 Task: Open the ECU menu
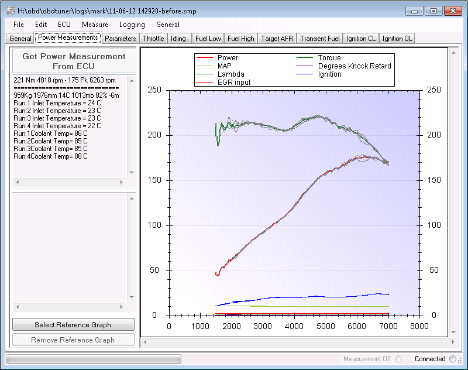click(x=64, y=25)
